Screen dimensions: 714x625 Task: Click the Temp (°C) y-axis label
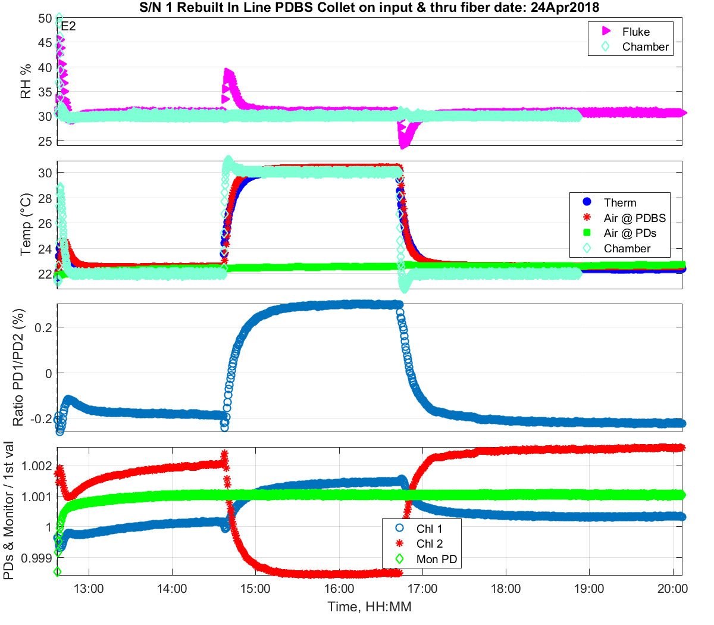tap(26, 224)
